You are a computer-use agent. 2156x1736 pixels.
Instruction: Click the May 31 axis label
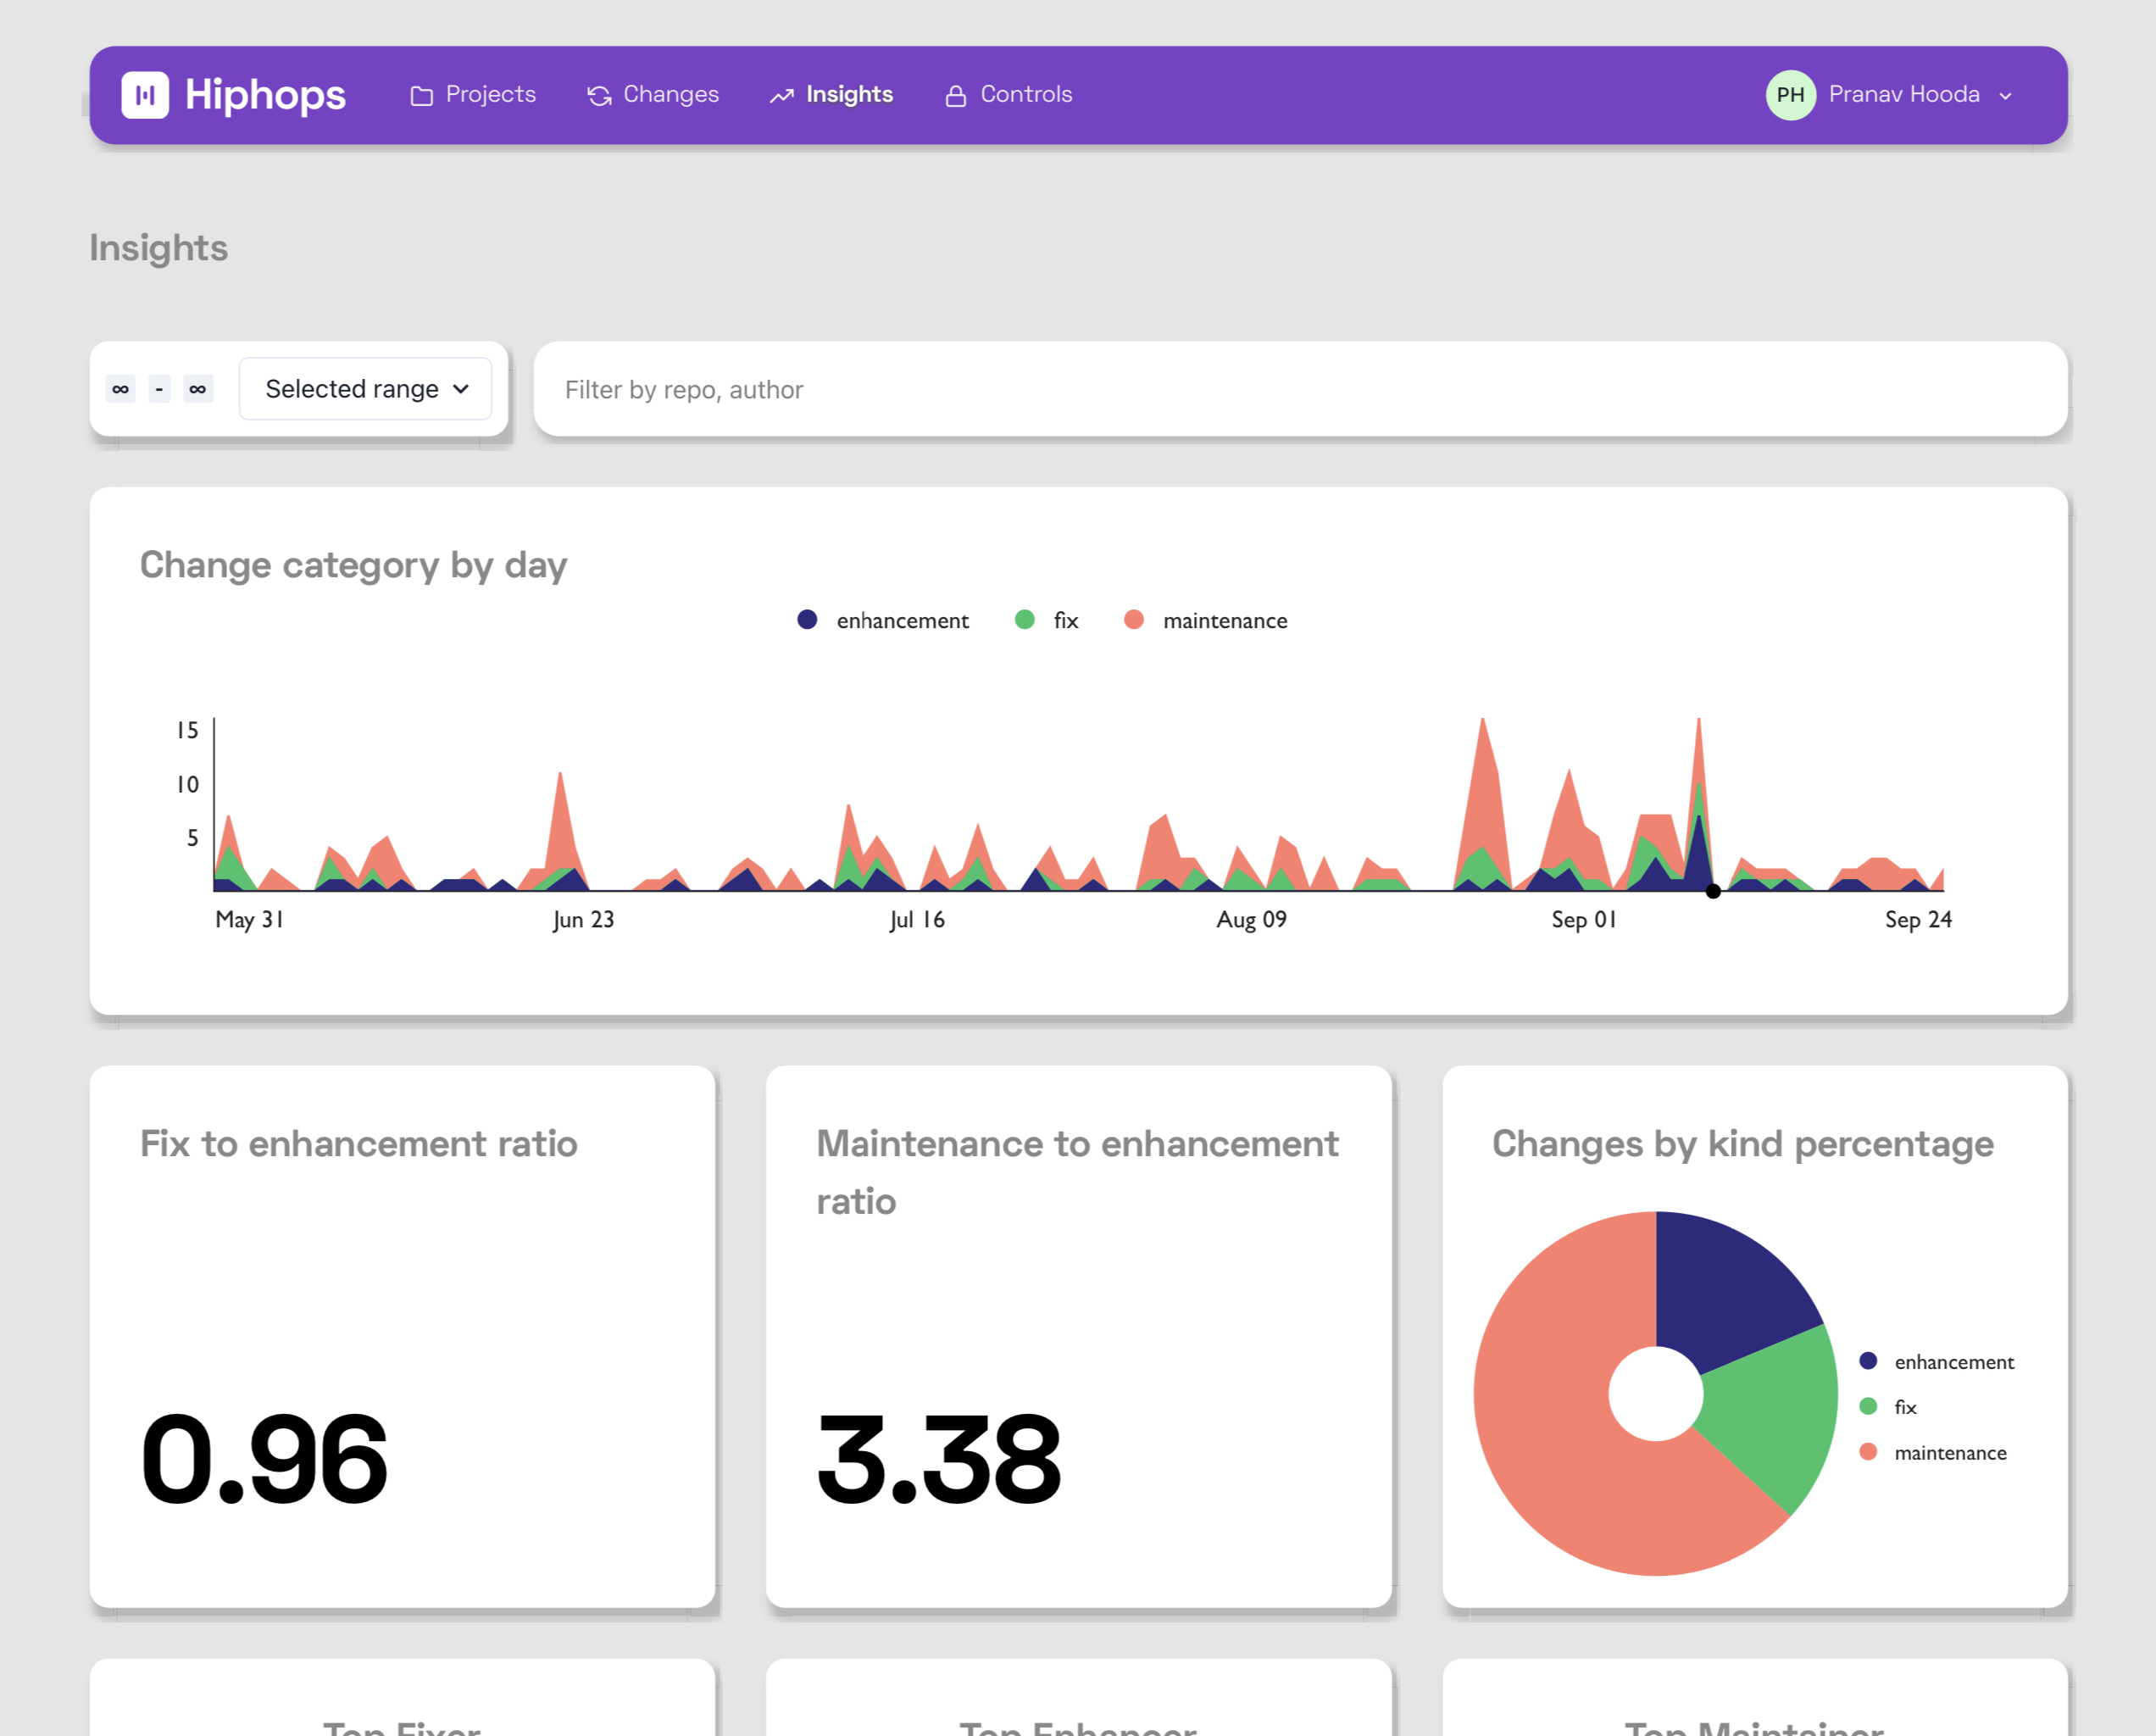point(250,920)
